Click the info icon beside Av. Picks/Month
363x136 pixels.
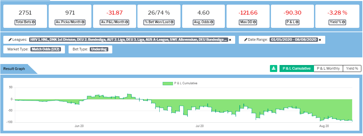point(82,23)
